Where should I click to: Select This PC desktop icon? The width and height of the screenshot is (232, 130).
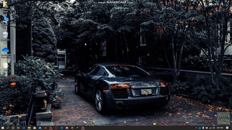pyautogui.click(x=6, y=21)
